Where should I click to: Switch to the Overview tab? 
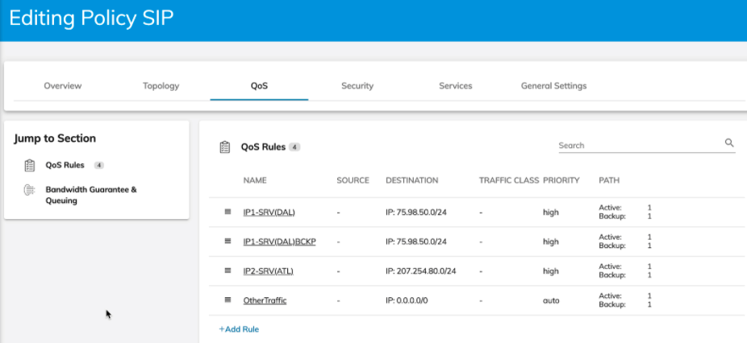click(63, 86)
